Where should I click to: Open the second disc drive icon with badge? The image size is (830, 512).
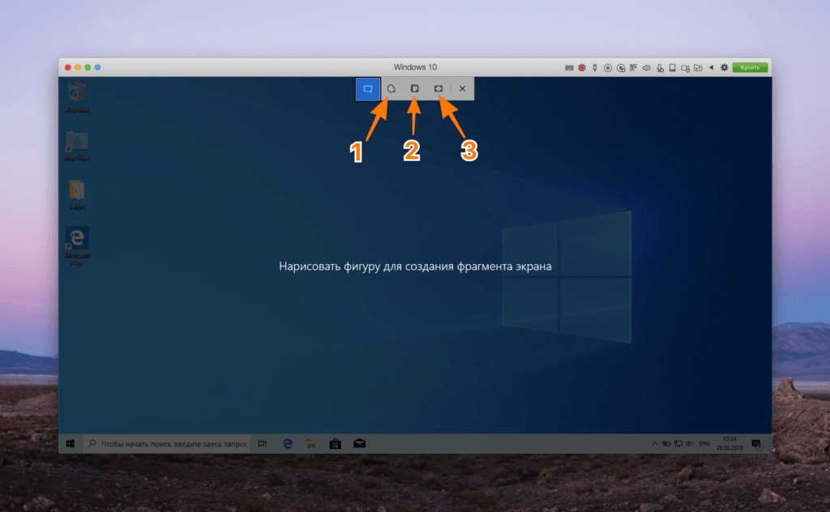pyautogui.click(x=621, y=68)
